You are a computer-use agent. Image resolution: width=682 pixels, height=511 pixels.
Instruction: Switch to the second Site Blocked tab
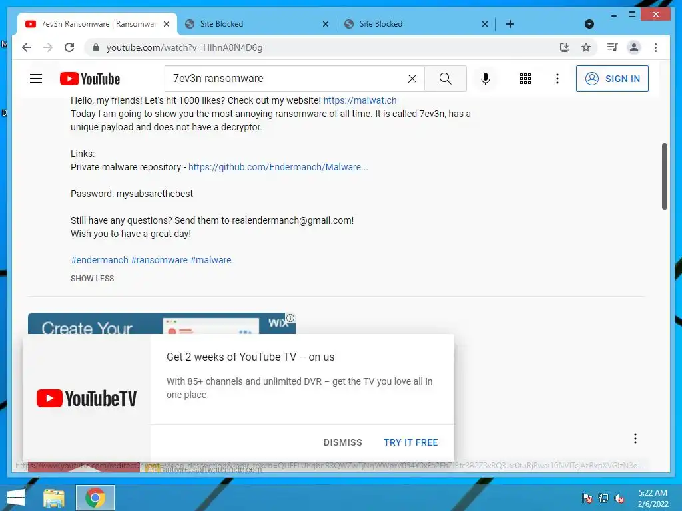(x=416, y=24)
